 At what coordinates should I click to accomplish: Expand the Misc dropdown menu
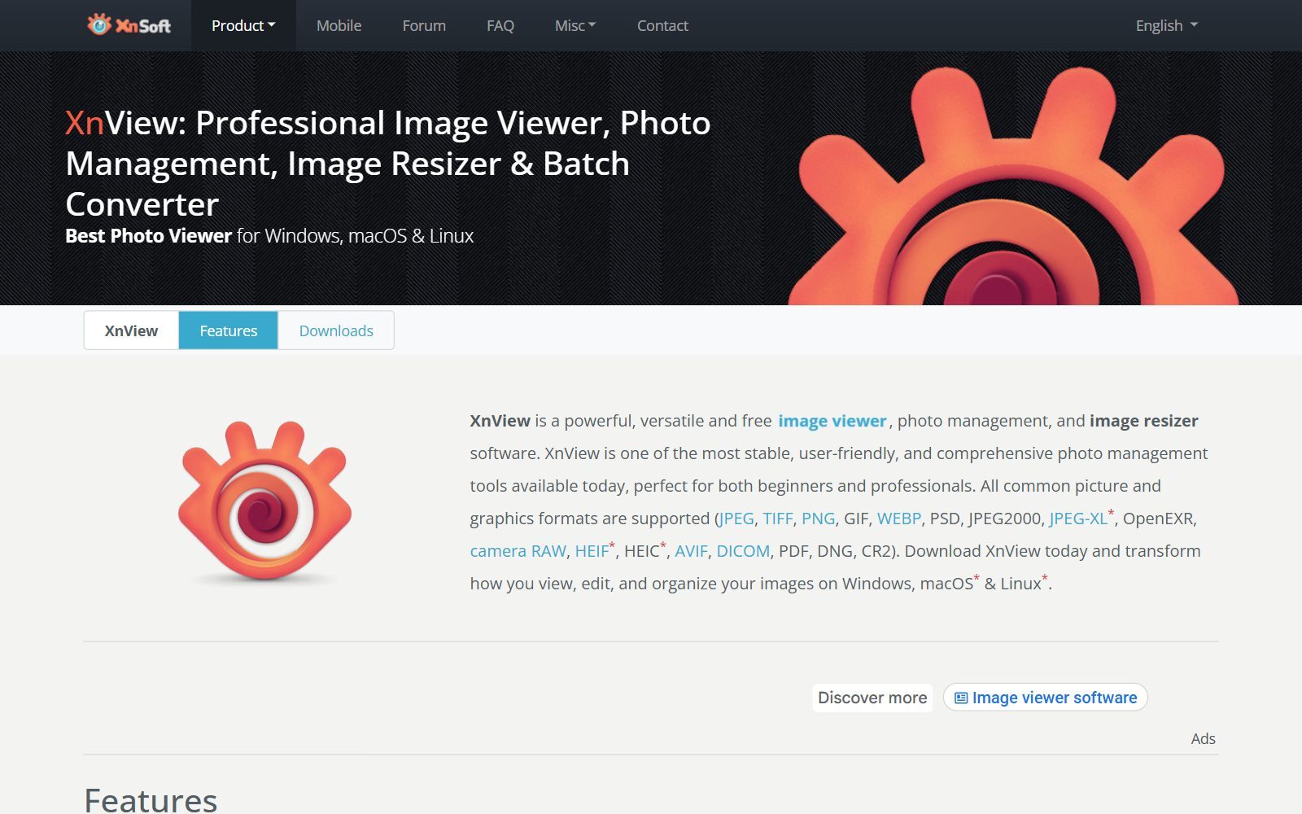pos(575,25)
